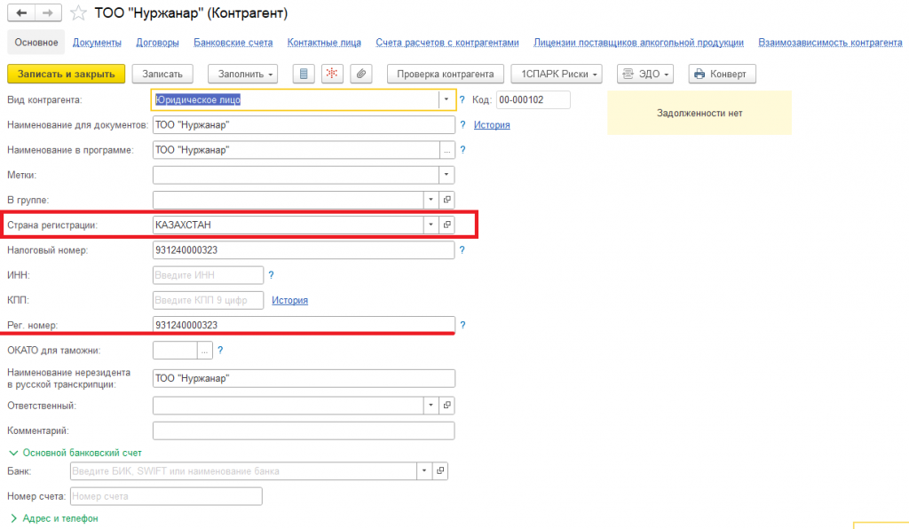The width and height of the screenshot is (909, 529).
Task: Go forward with the right arrow button
Action: click(x=48, y=12)
